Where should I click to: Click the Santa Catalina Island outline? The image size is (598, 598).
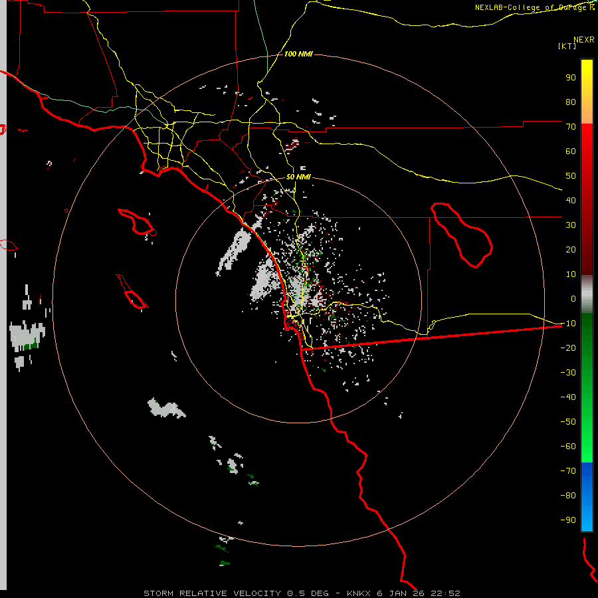coord(137,221)
